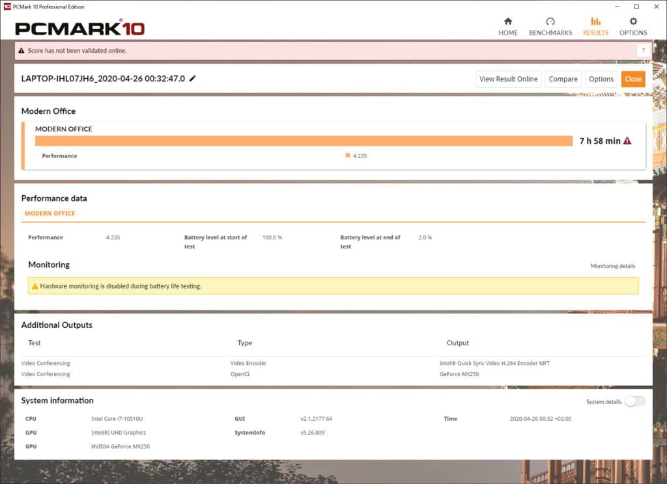Select the NVIDIA GeForce MX250 text
This screenshot has width=667, height=484.
tap(121, 446)
